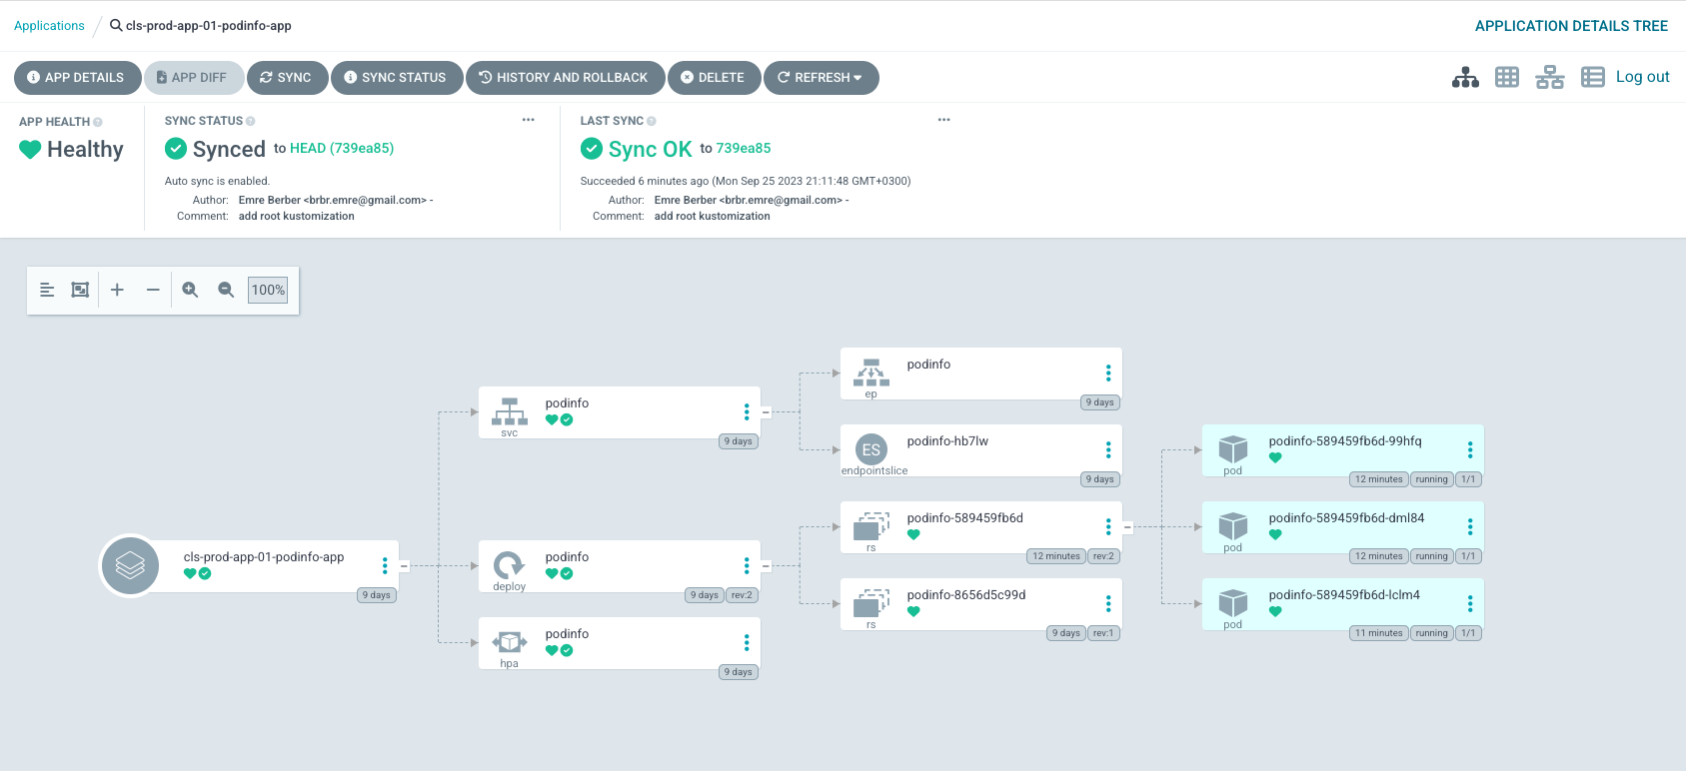The image size is (1686, 771).
Task: Click the ep icon on the podinfo endpoint
Action: [x=871, y=373]
